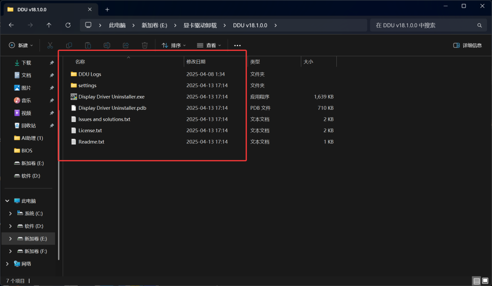Expand 软件 (D:) under 此电脑
Screen dimensions: 492x286
click(x=11, y=226)
